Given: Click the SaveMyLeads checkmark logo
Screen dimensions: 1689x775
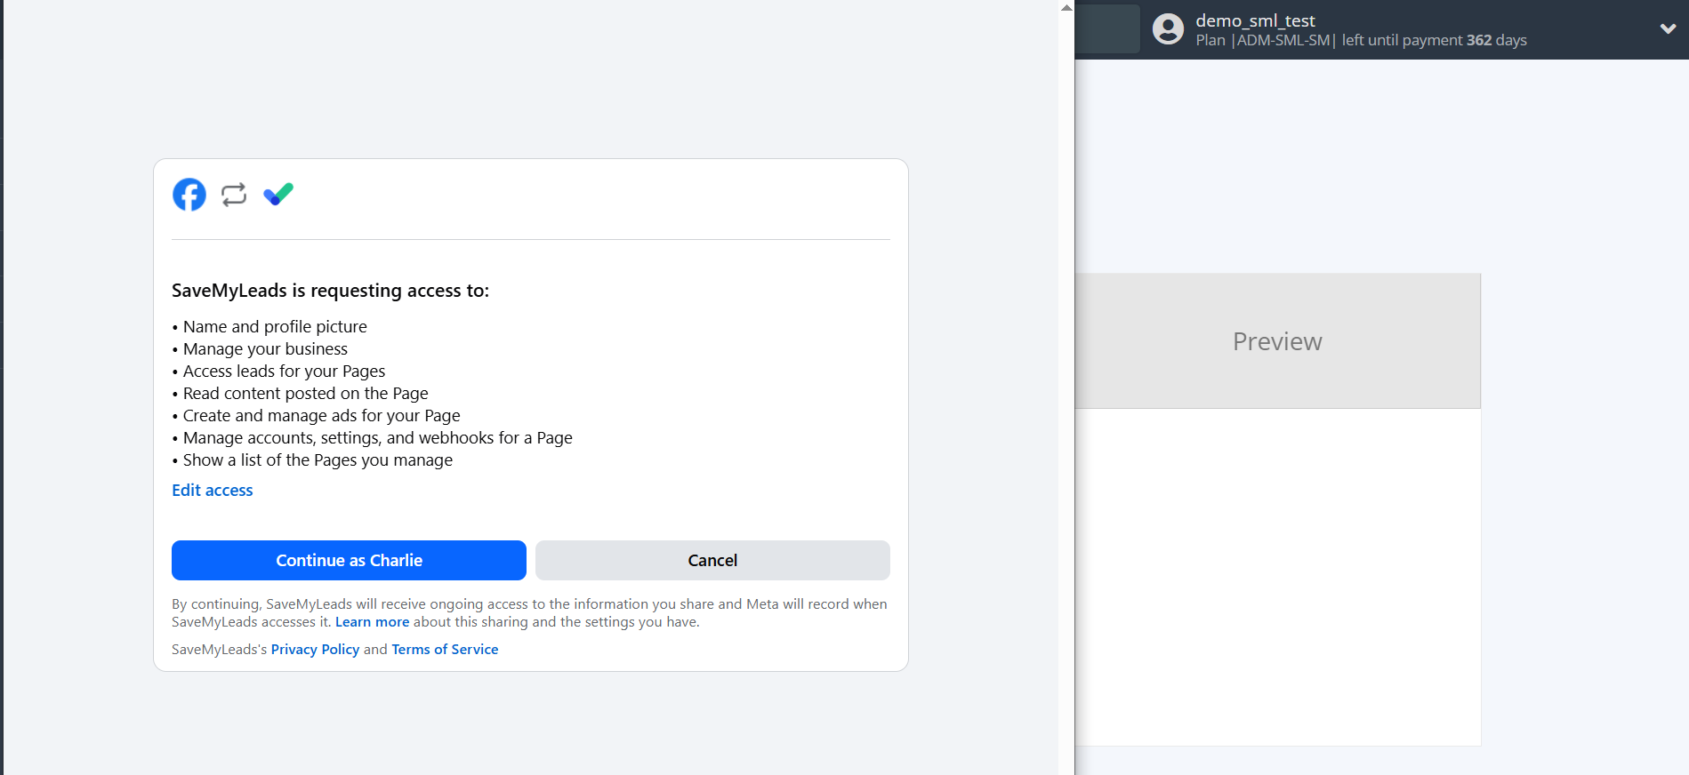Looking at the screenshot, I should (x=278, y=194).
